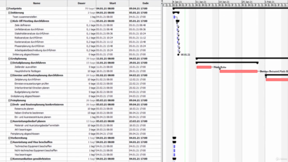
Task: Collapse Einreise und Routenplanung durchführen
Action: pos(11,75)
